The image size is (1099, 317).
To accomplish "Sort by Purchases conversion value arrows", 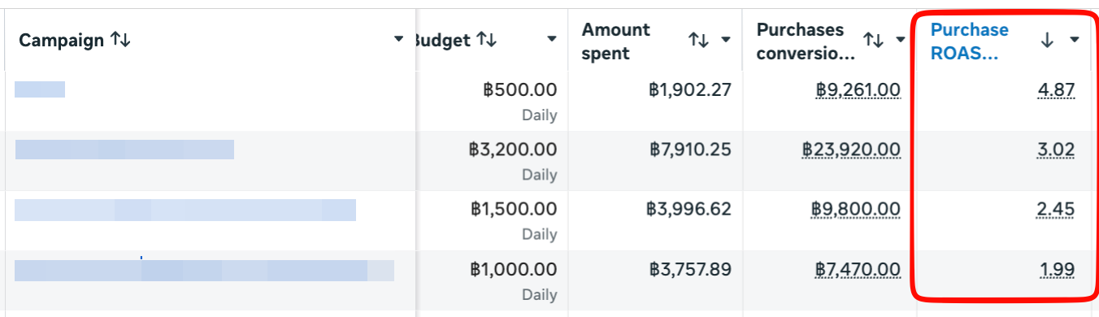I will 873,40.
